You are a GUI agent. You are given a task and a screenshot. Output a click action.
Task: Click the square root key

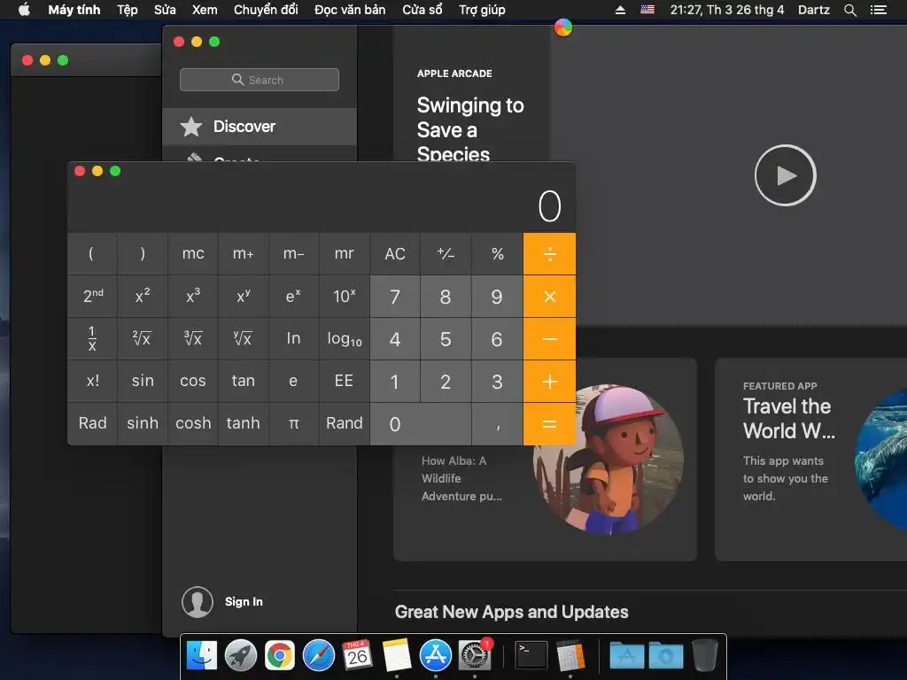click(143, 339)
